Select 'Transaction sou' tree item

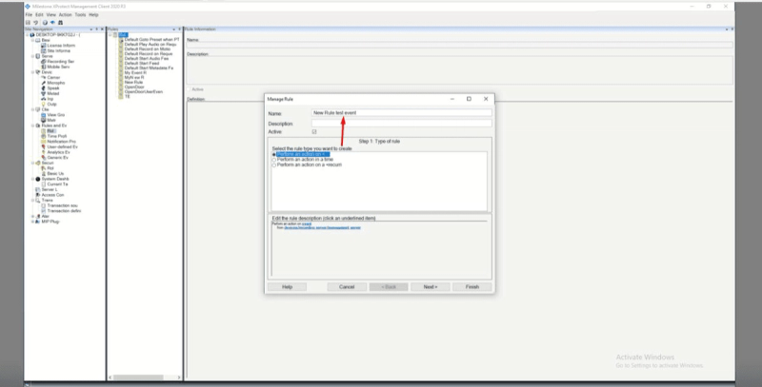click(x=62, y=205)
